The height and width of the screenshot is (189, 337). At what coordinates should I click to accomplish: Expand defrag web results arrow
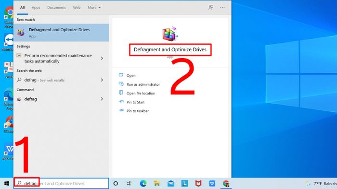[x=102, y=80]
